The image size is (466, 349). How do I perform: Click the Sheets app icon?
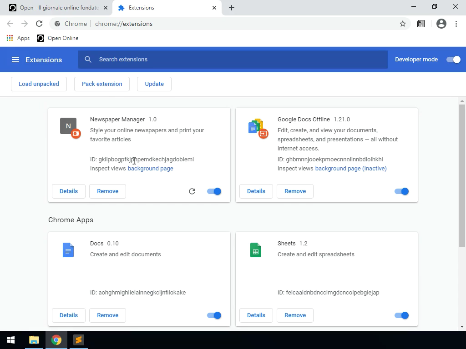click(256, 250)
